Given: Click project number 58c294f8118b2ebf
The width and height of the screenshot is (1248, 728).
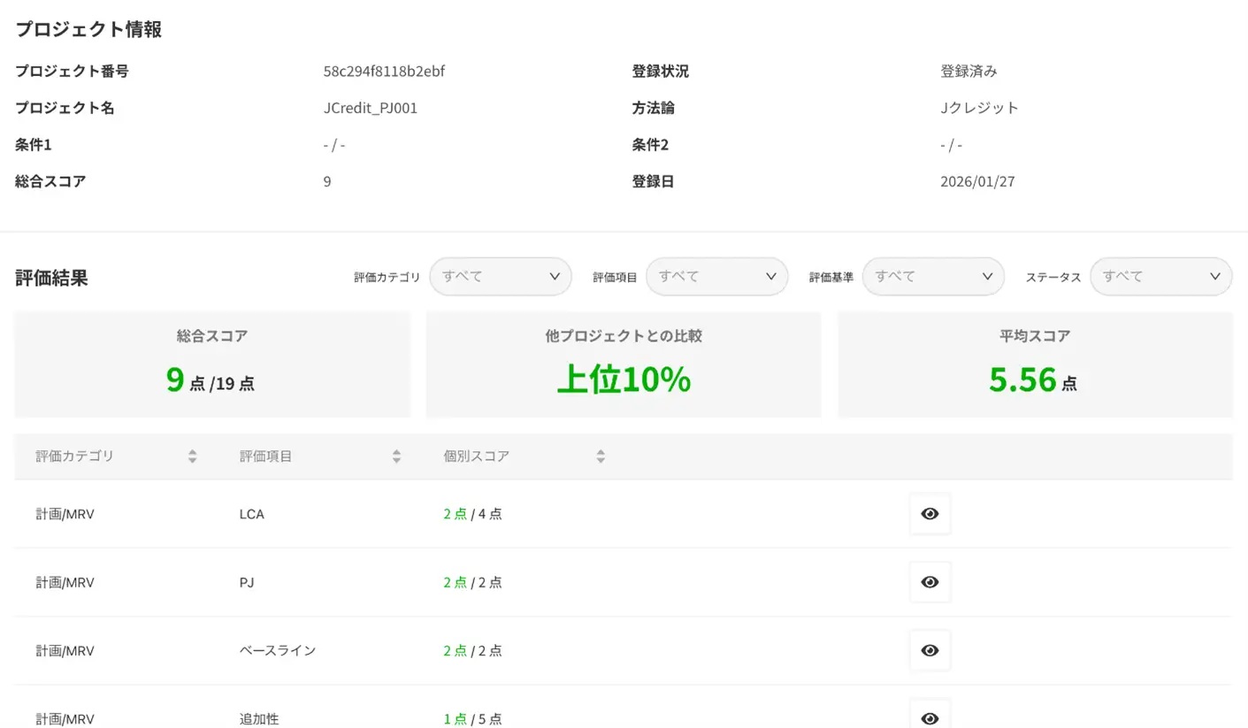Looking at the screenshot, I should pos(384,71).
